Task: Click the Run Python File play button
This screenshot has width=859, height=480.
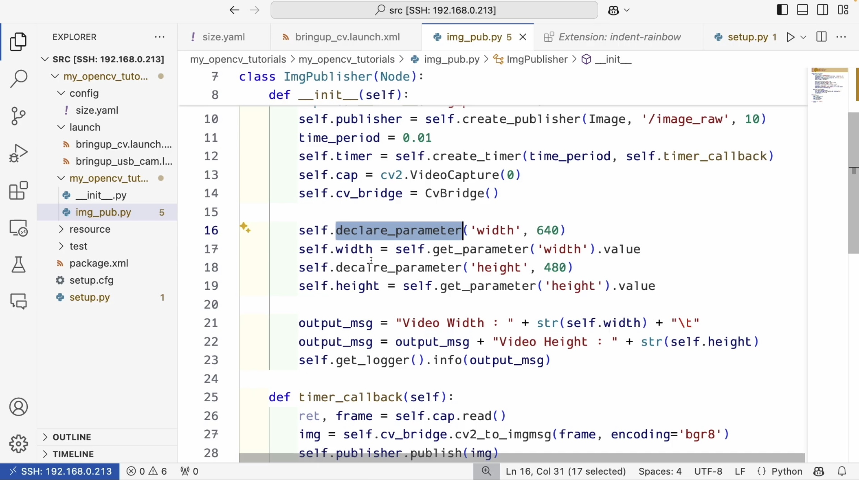Action: (790, 37)
